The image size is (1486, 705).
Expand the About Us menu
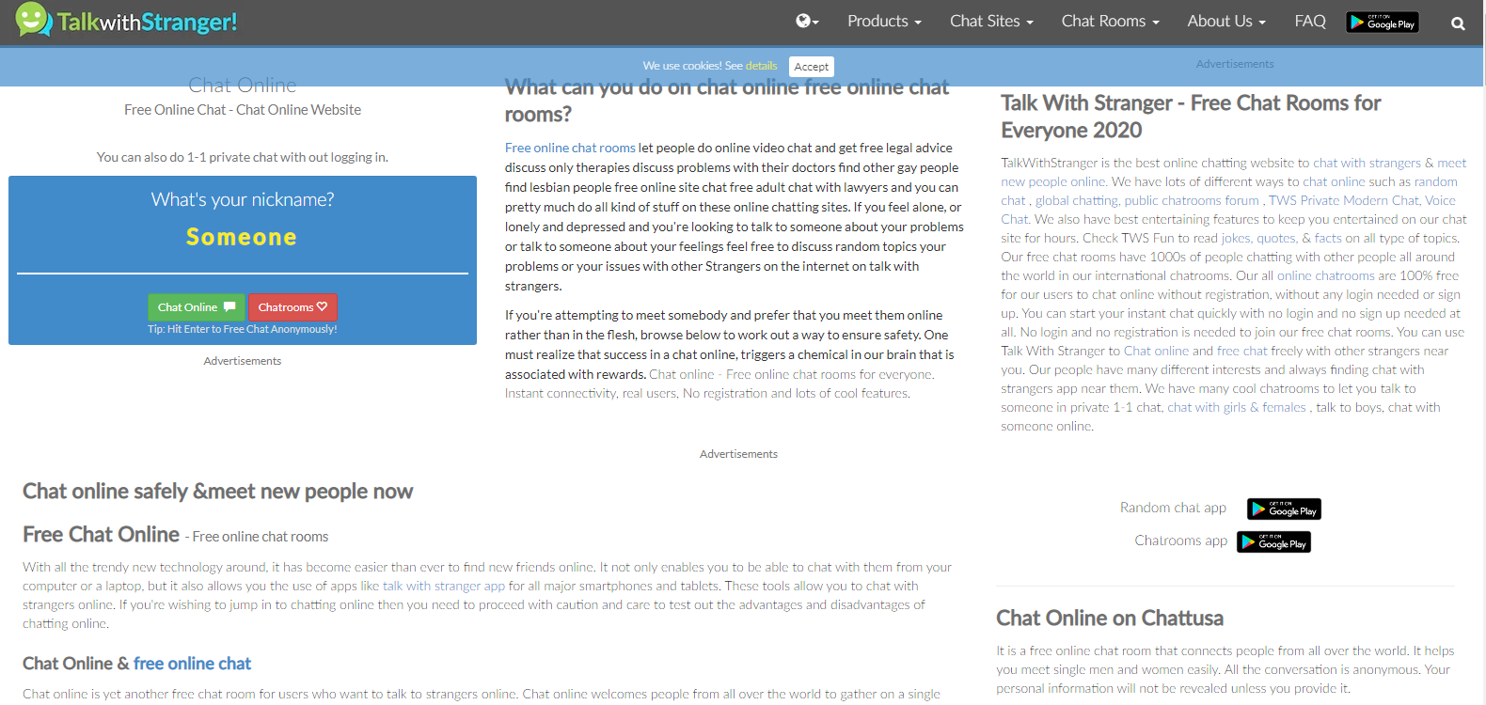click(1225, 22)
